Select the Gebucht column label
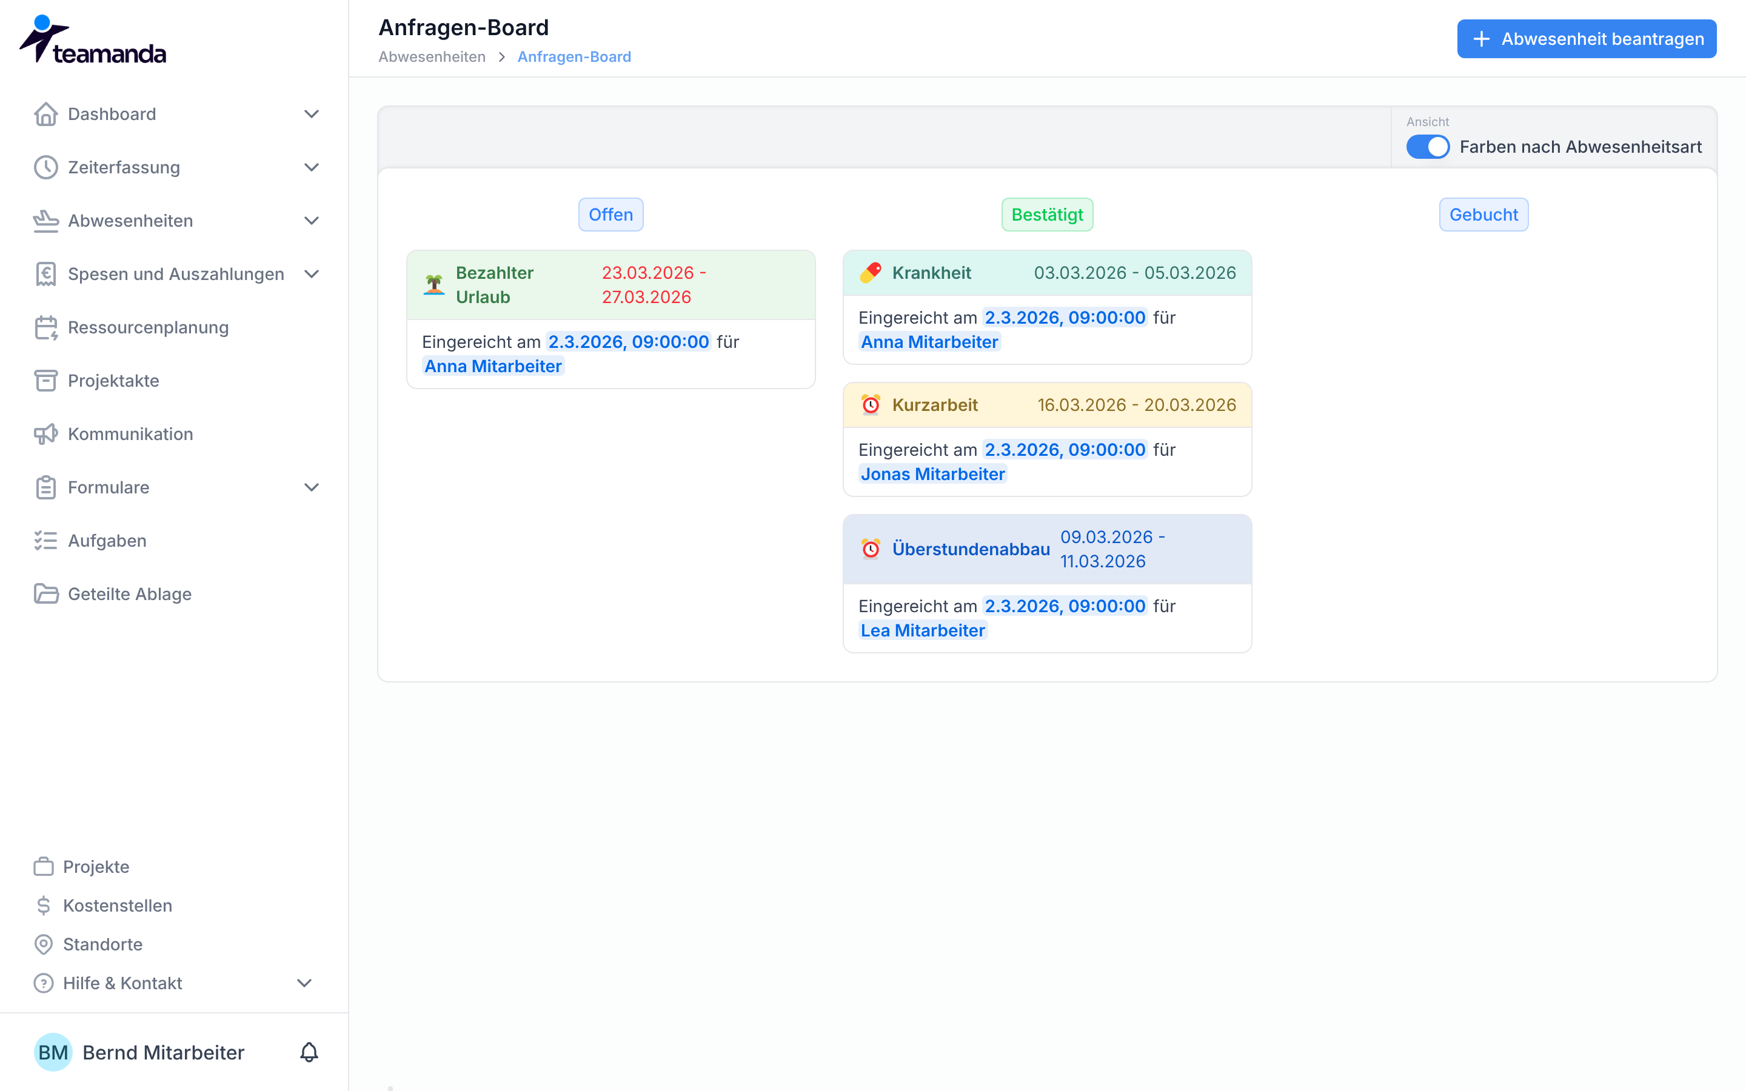Viewport: 1746px width, 1091px height. (1483, 215)
